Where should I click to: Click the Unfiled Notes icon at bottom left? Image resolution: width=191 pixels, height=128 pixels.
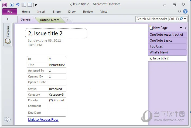click(8, 119)
